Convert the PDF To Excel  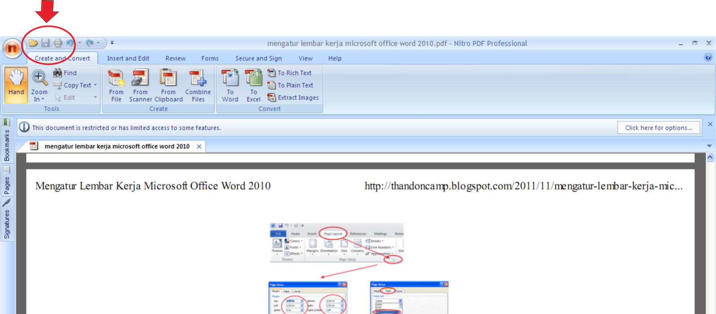coord(254,86)
